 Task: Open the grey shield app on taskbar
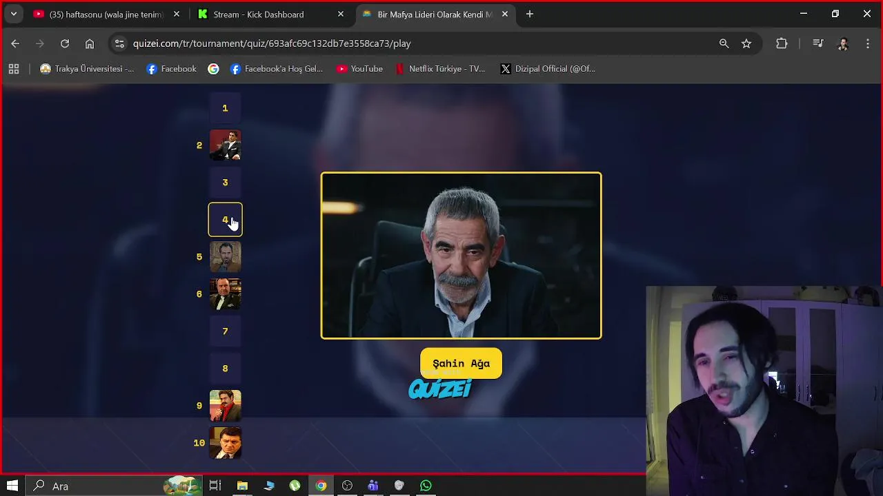(399, 486)
